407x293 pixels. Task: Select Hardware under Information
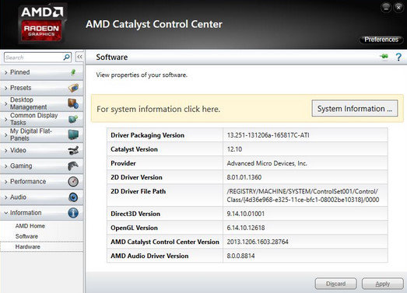pyautogui.click(x=28, y=246)
